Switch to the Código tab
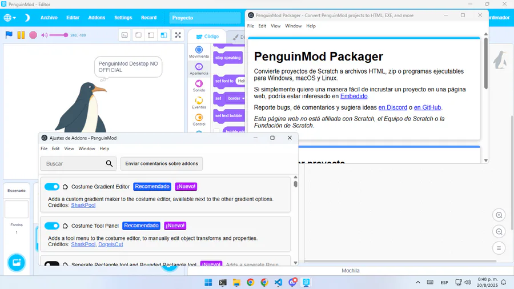 (207, 37)
